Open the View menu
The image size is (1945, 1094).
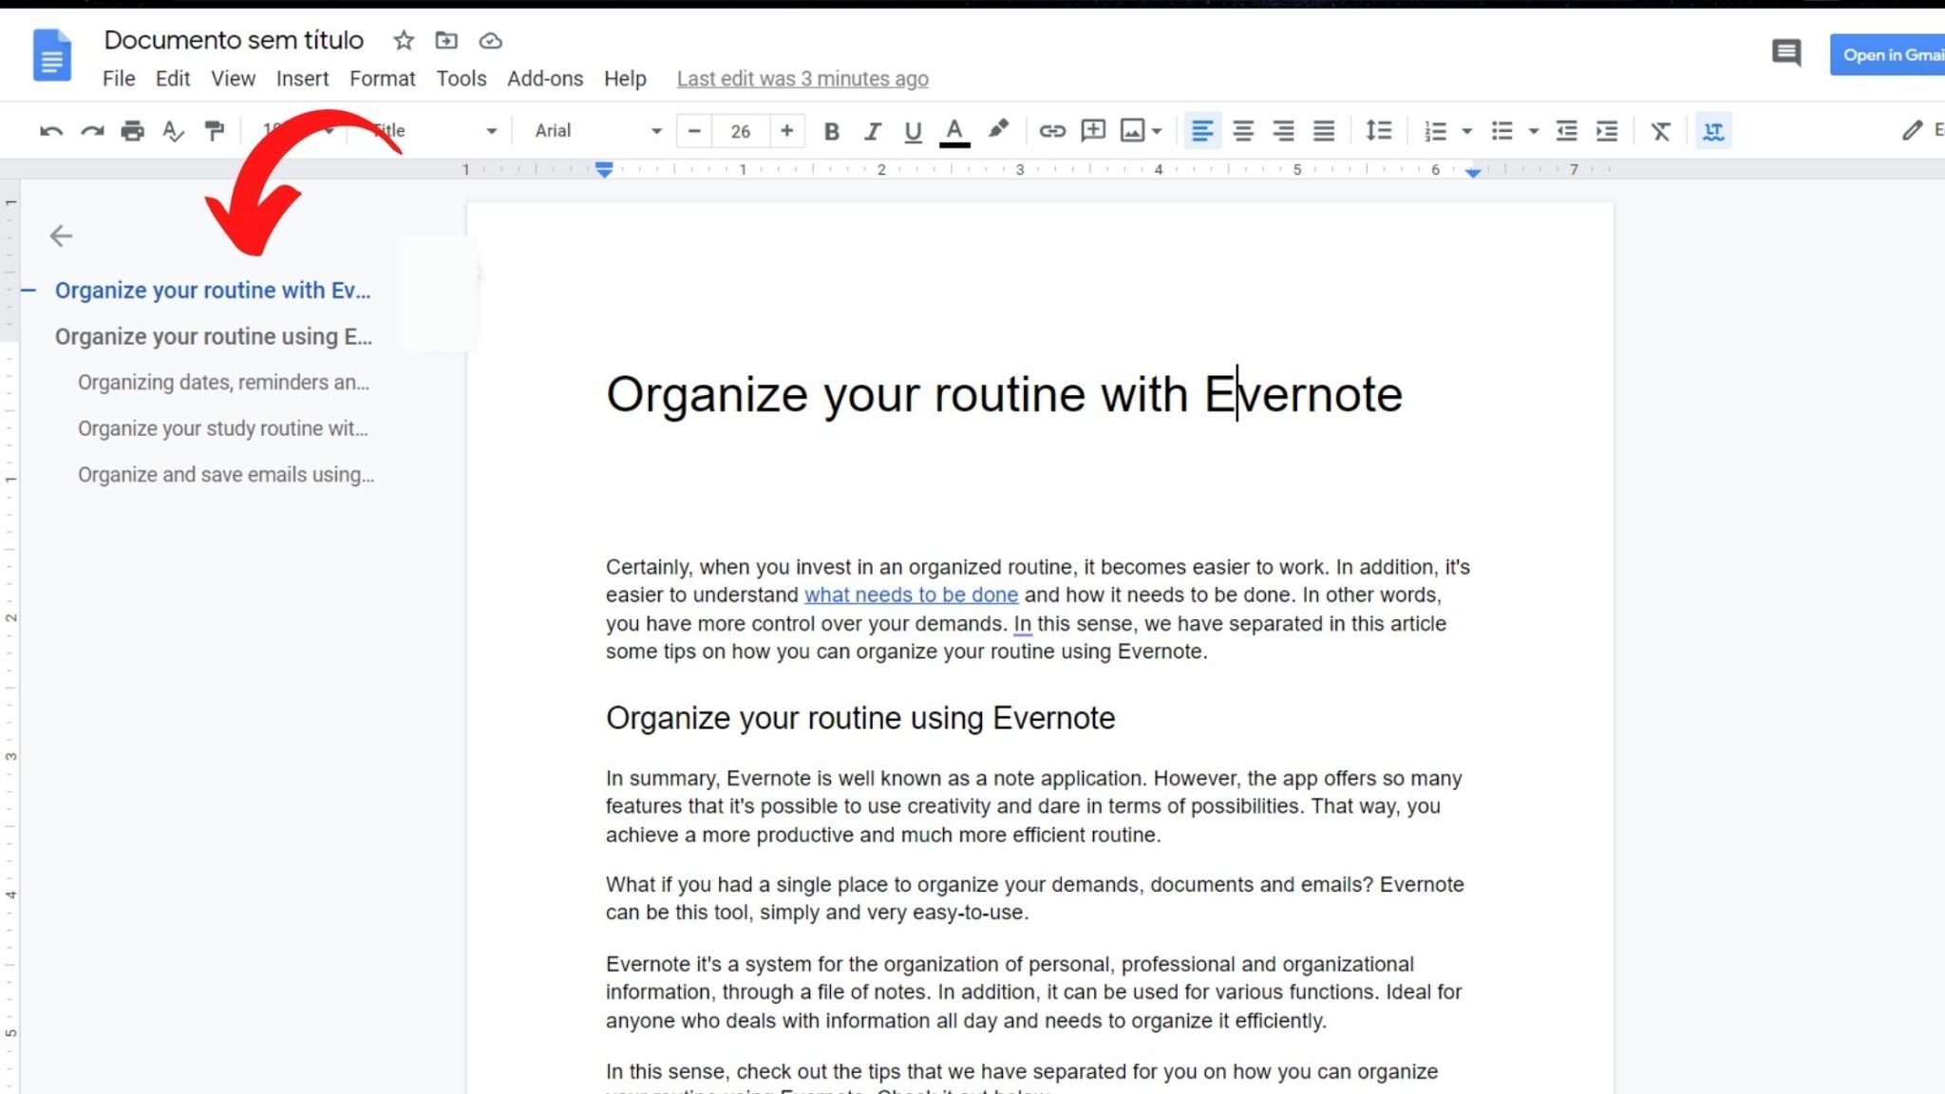tap(233, 79)
